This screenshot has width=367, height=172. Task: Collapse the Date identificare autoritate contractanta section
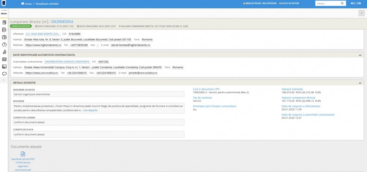[x=359, y=55]
